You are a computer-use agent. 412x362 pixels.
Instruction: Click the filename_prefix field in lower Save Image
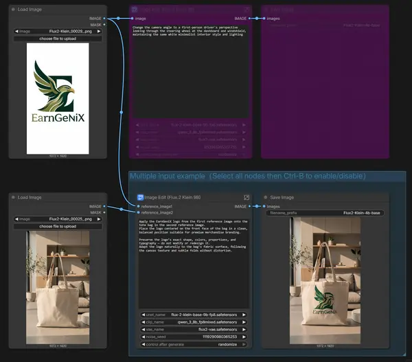coord(325,213)
